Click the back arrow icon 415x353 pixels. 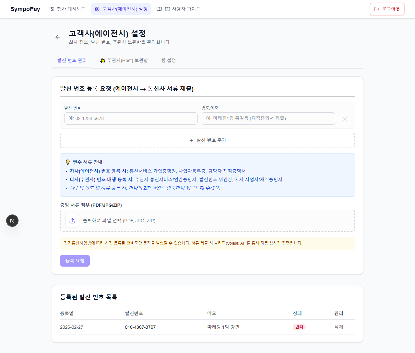(58, 37)
